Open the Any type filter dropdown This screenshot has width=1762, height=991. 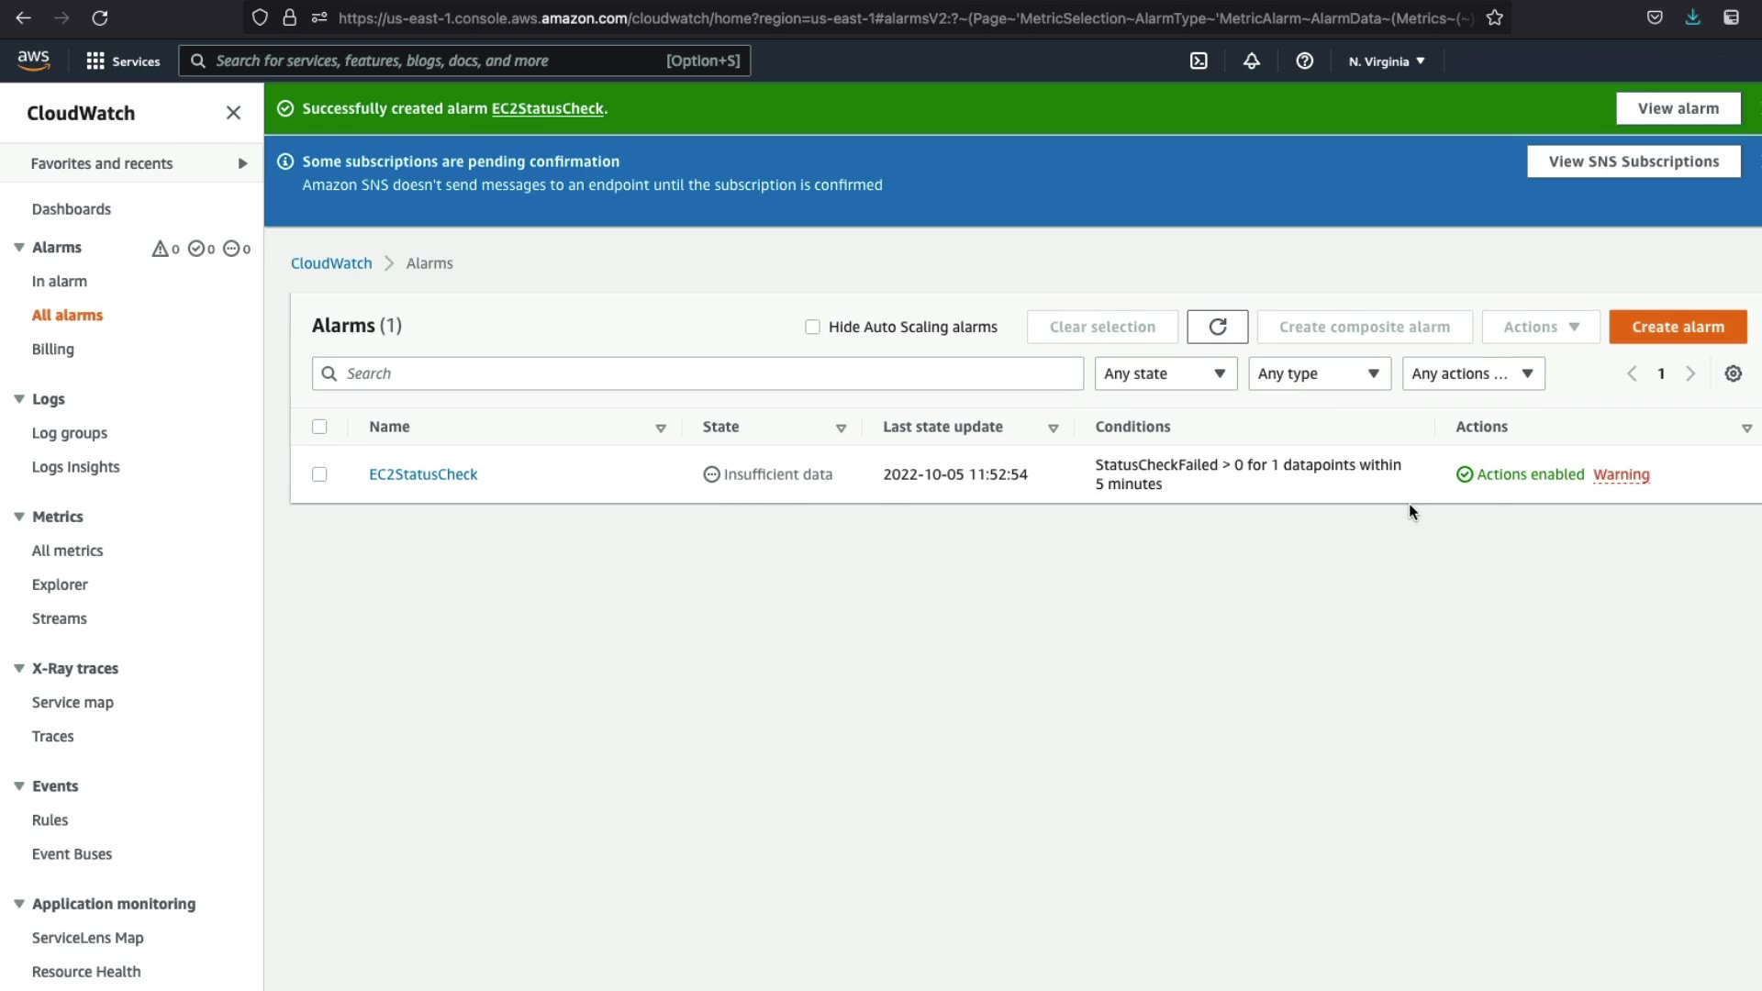pyautogui.click(x=1319, y=373)
